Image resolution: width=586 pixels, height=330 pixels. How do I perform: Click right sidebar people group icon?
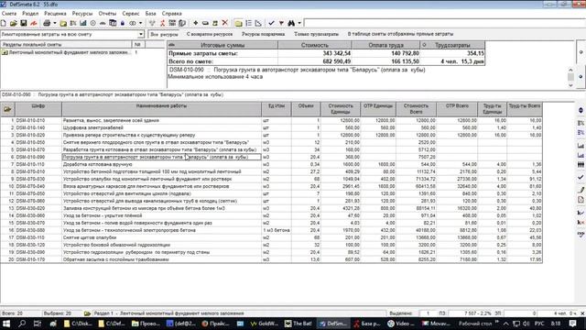pyautogui.click(x=581, y=165)
